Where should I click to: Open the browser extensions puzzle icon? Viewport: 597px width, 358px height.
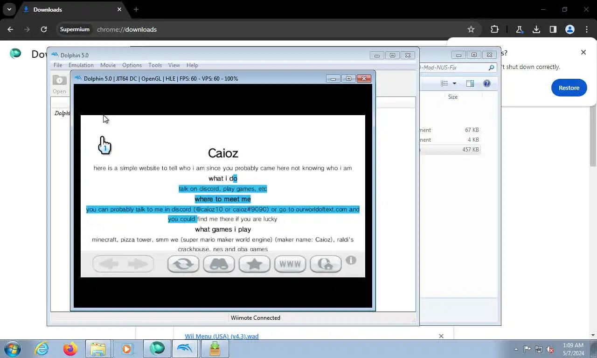(x=495, y=29)
